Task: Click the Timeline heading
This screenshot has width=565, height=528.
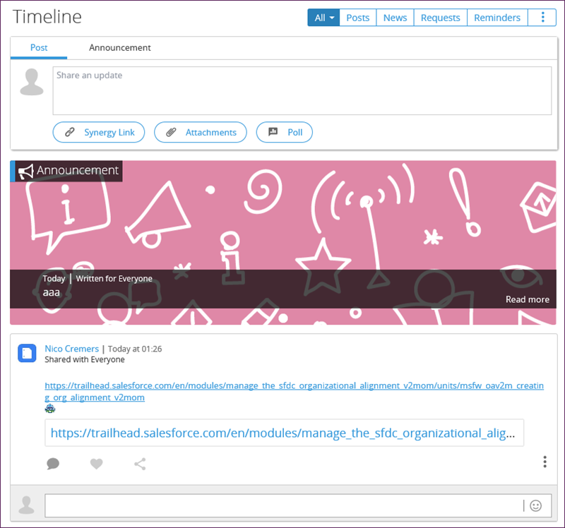Action: point(47,16)
